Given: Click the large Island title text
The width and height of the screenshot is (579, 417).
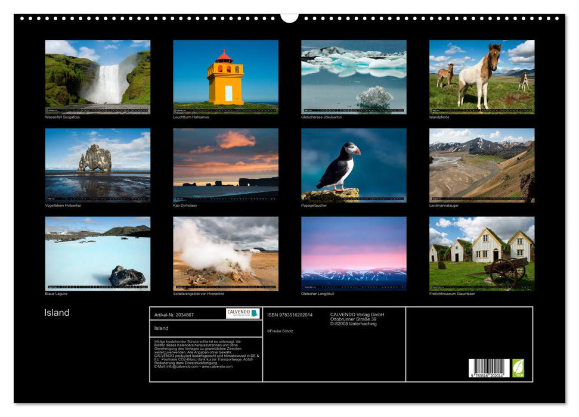Looking at the screenshot, I should coord(57,313).
